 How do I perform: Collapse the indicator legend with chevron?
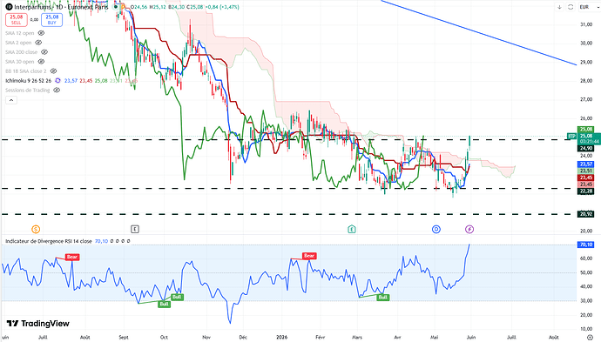(x=11, y=100)
